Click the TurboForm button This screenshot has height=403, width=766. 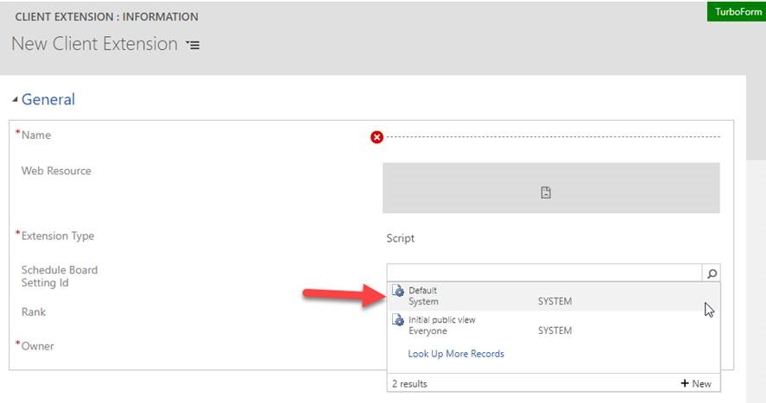click(736, 12)
